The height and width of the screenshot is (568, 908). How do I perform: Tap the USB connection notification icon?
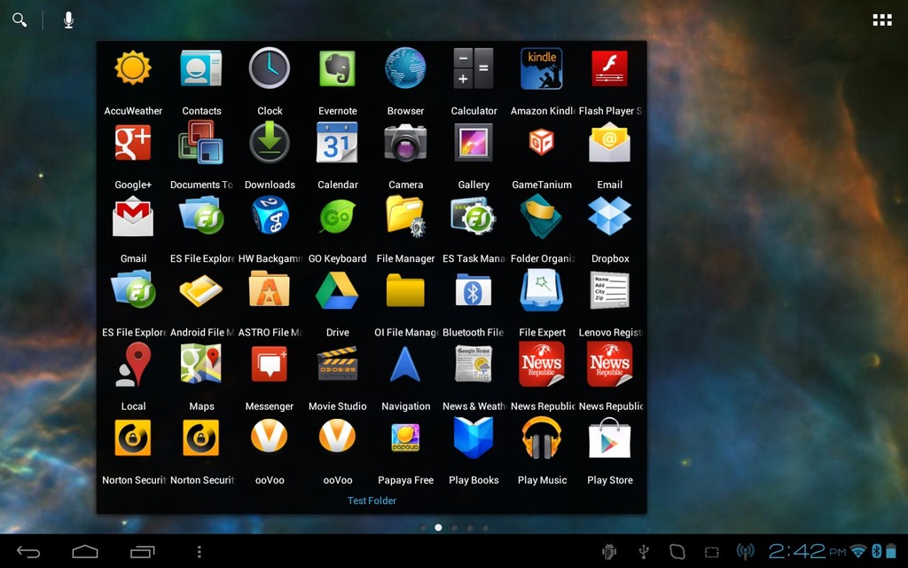pyautogui.click(x=644, y=552)
